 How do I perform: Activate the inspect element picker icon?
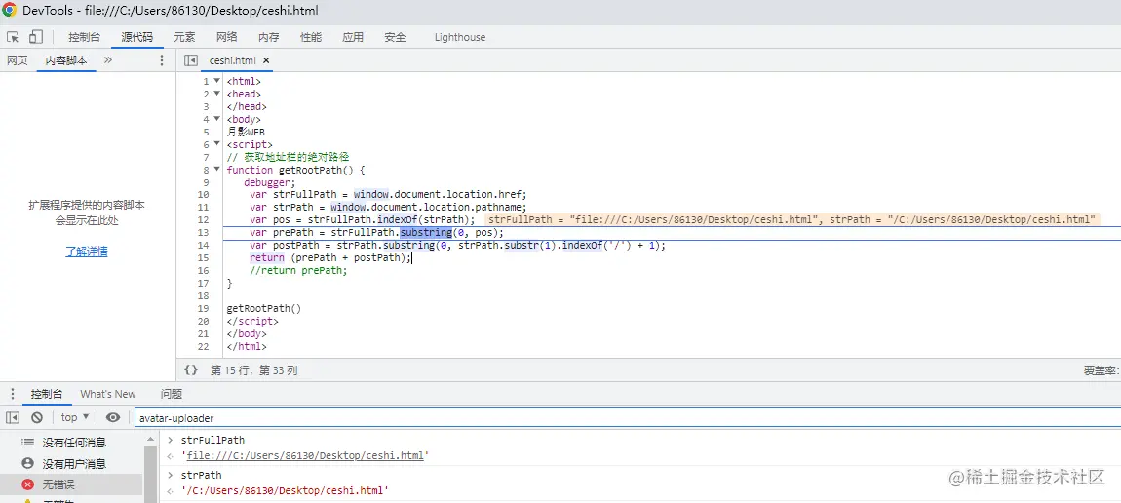[x=13, y=37]
